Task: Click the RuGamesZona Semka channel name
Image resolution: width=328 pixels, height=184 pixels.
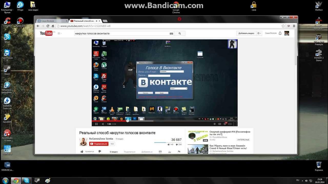Action: pos(101,139)
